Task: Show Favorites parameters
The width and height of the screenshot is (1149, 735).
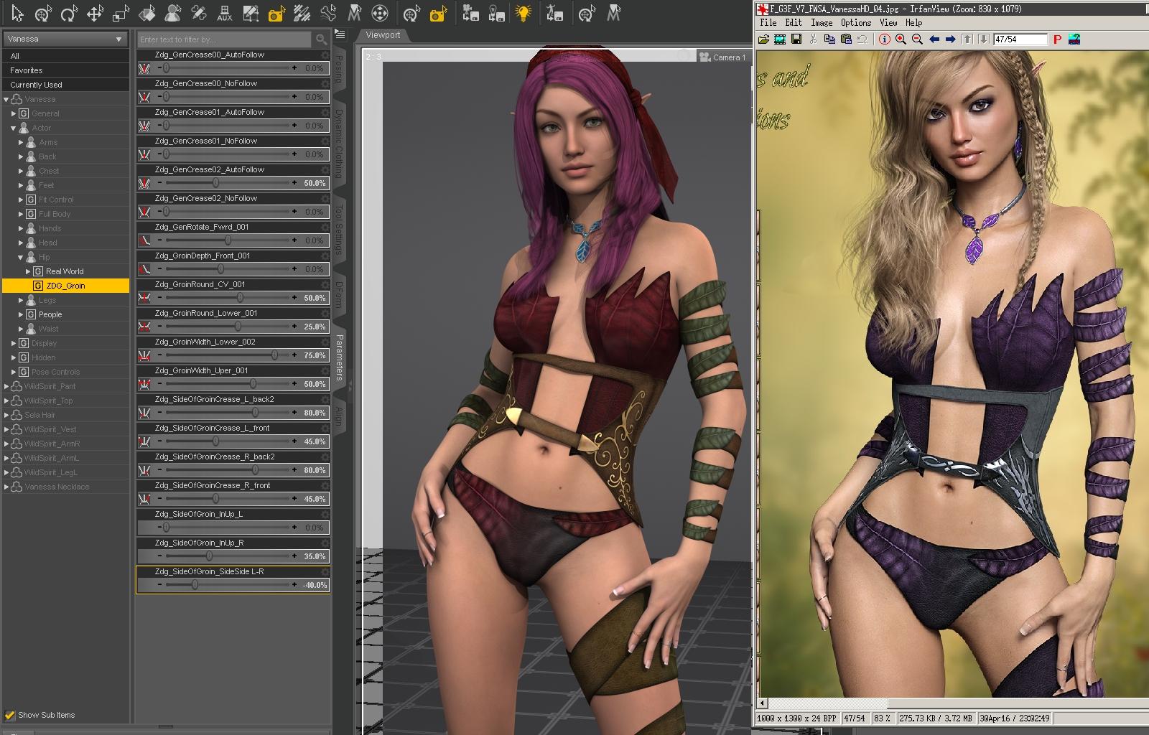Action: click(65, 70)
